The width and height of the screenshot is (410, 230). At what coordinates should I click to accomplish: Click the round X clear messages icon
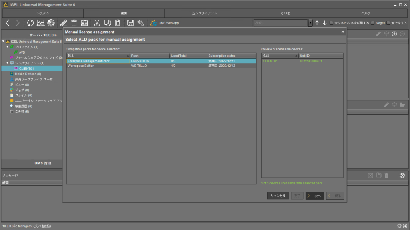tap(402, 175)
